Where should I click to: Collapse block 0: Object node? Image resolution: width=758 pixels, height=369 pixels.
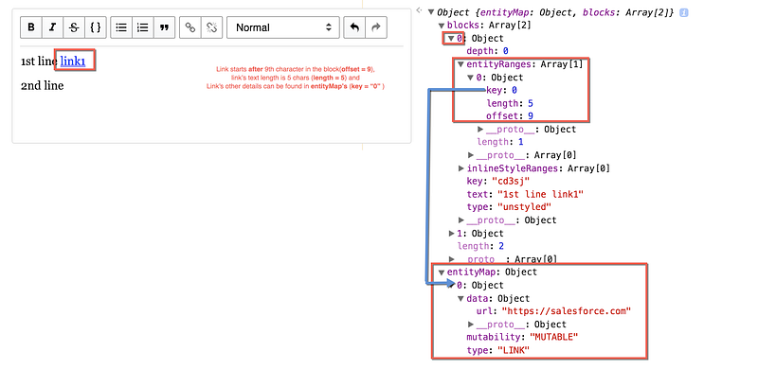[x=451, y=38]
